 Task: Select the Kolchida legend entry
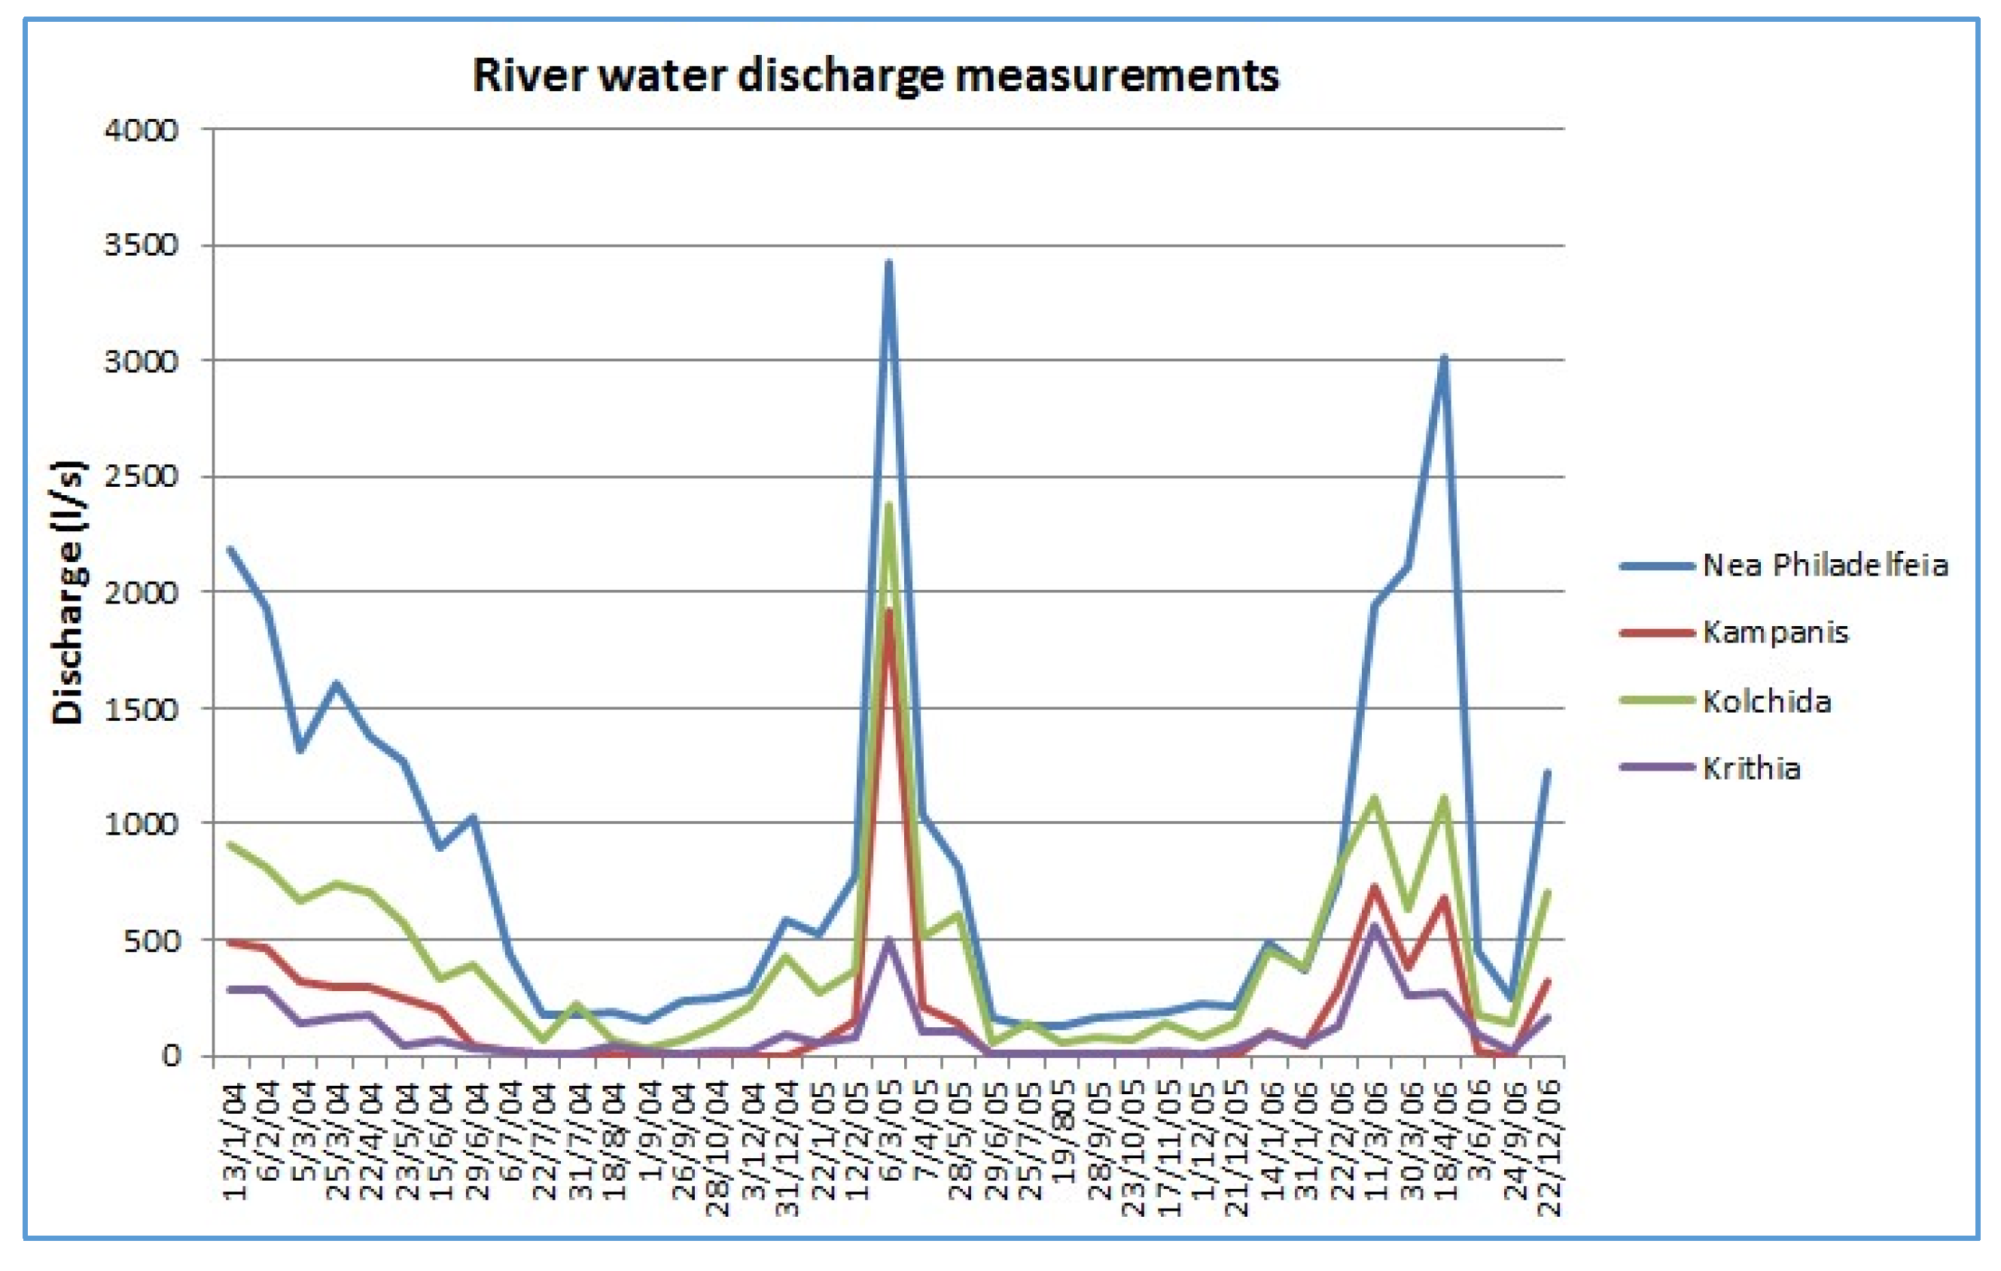[1767, 702]
